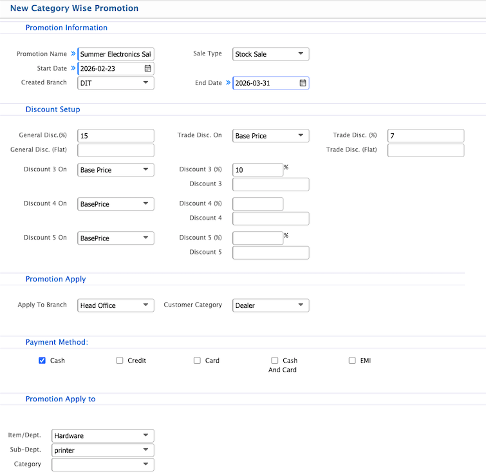Open the Start Date calendar picker icon
The height and width of the screenshot is (476, 486).
[147, 68]
